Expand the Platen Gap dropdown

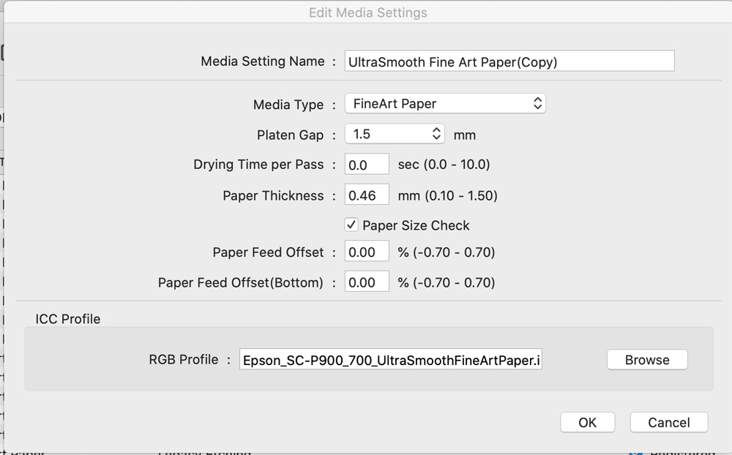pos(395,135)
